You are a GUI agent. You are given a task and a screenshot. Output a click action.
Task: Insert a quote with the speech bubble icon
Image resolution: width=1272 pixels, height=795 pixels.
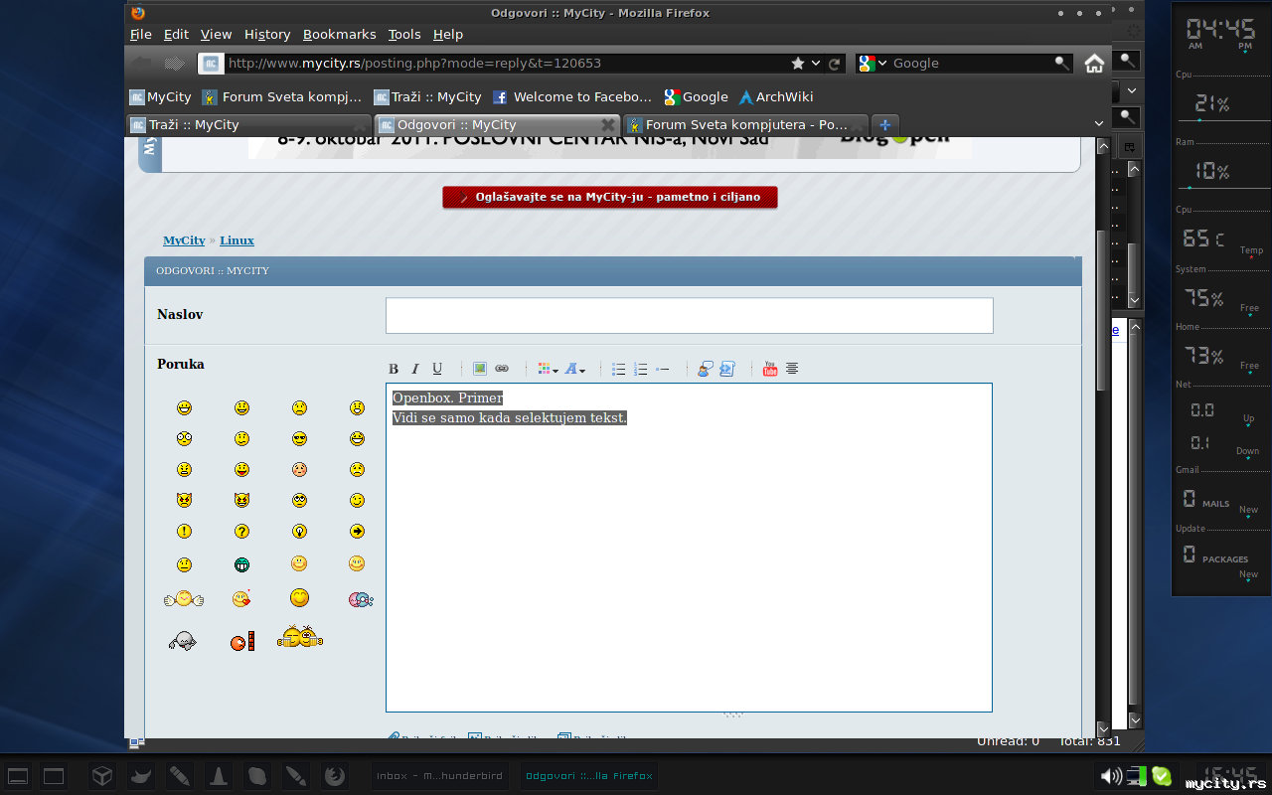(705, 369)
